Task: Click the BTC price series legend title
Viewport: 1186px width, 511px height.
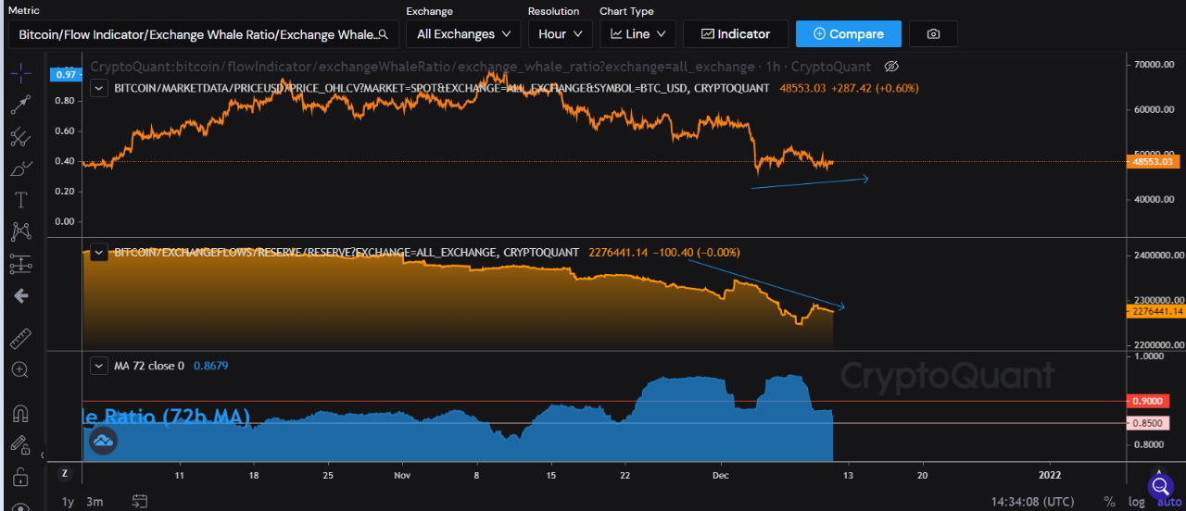Action: pos(441,87)
